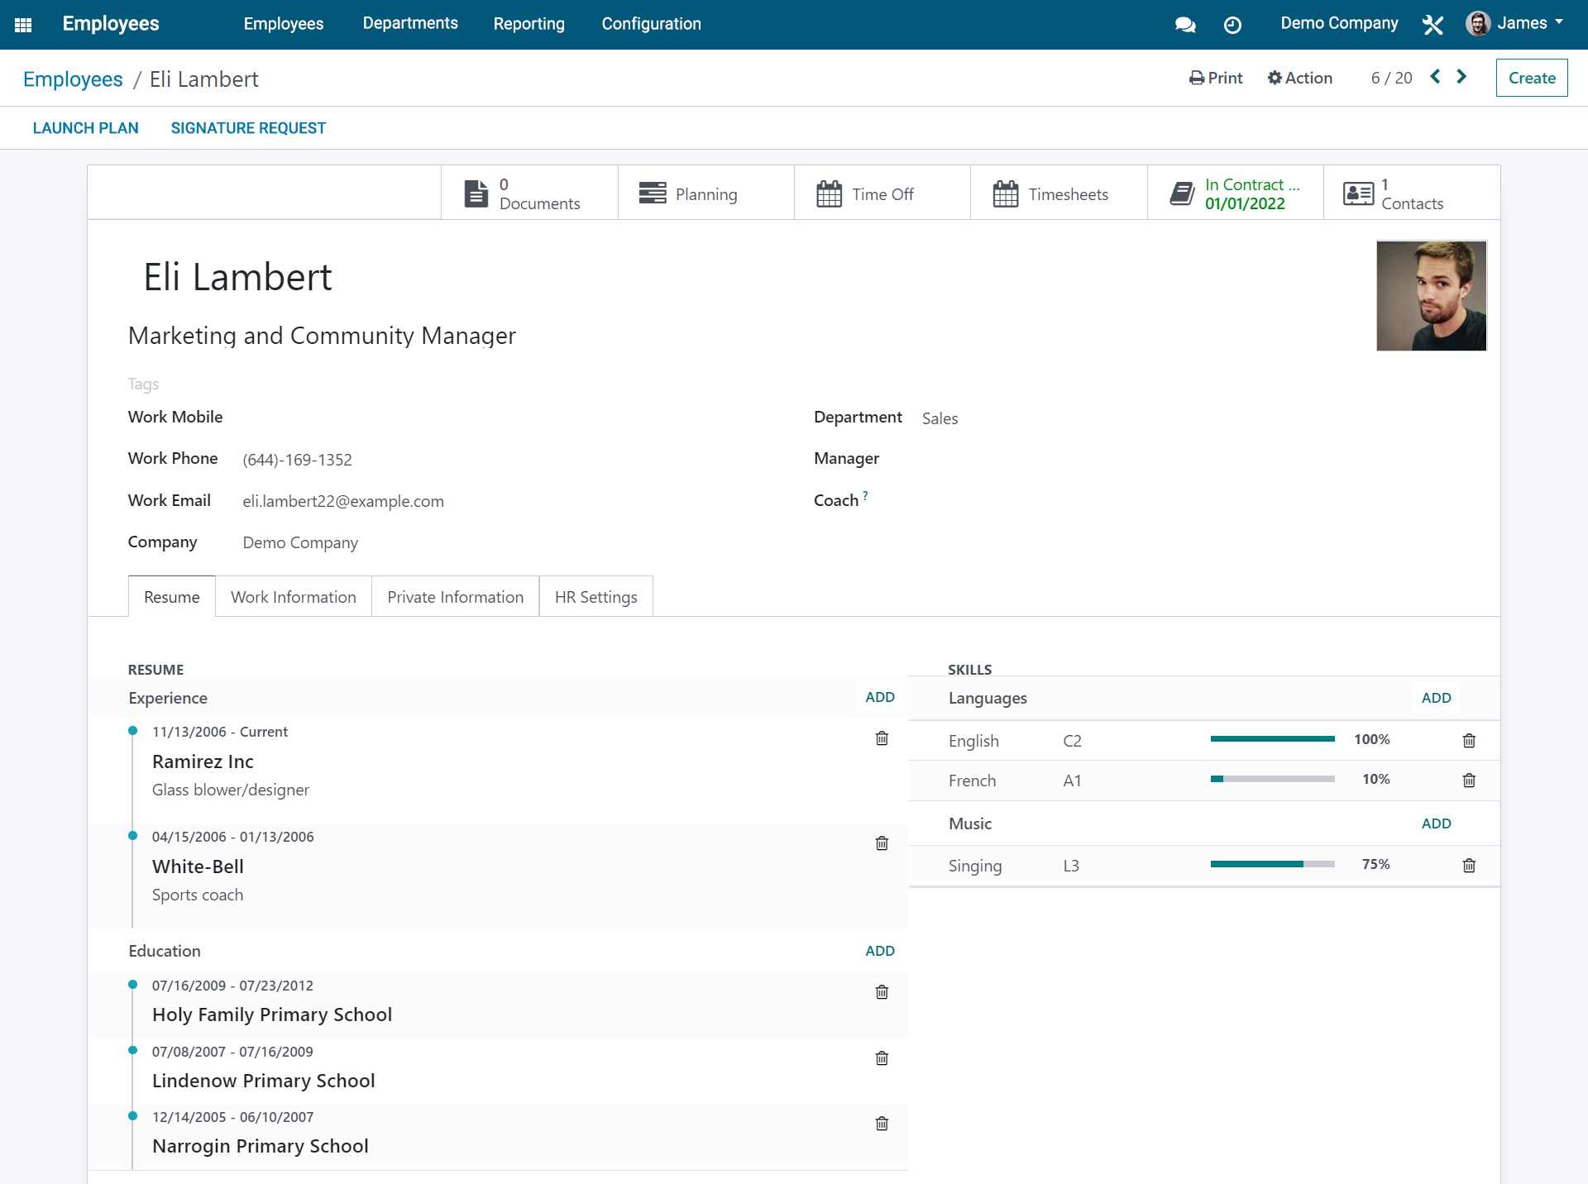Click the Create button for new employee
1588x1184 pixels.
1531,77
